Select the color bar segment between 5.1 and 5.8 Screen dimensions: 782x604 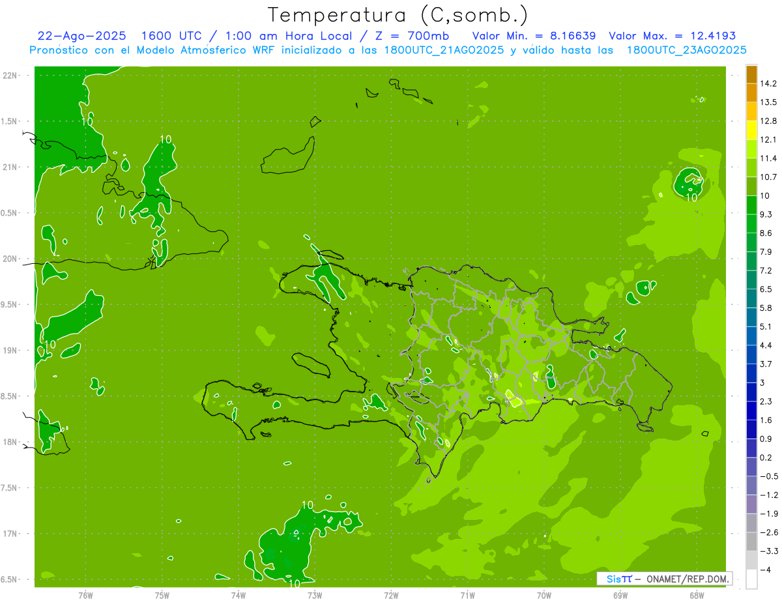pos(751,317)
